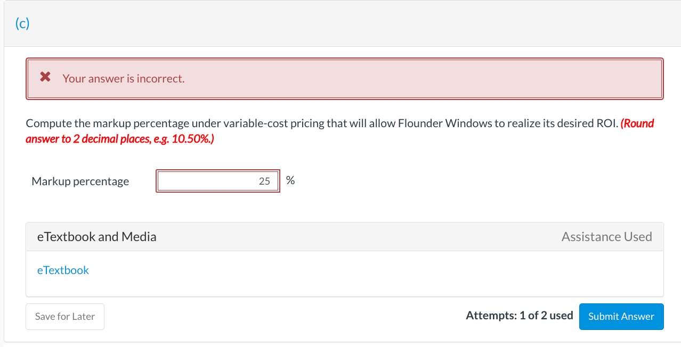Click the Assistance Used label
Viewport: 681px width, 347px height.
coord(607,236)
